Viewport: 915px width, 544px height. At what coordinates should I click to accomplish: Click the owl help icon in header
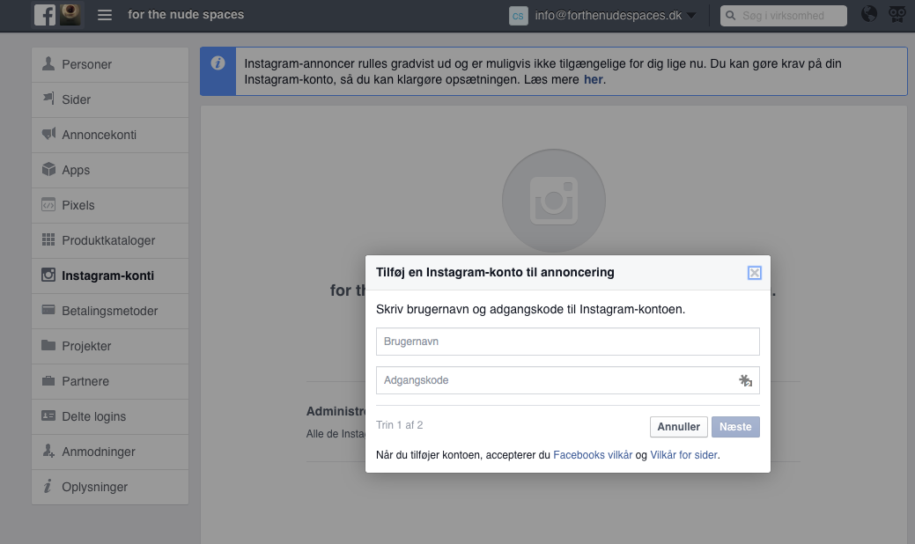(897, 14)
